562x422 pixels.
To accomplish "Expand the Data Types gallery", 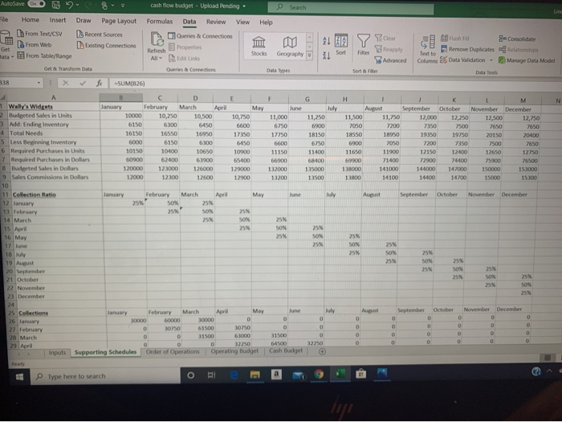I will 310,55.
